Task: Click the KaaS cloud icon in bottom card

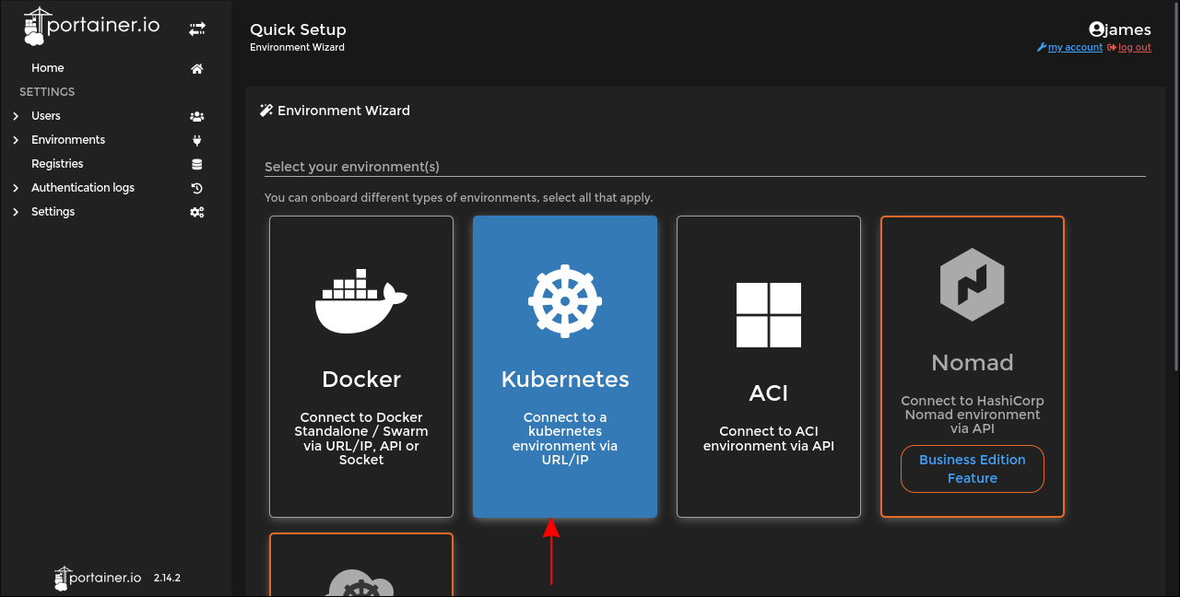Action: [x=361, y=584]
